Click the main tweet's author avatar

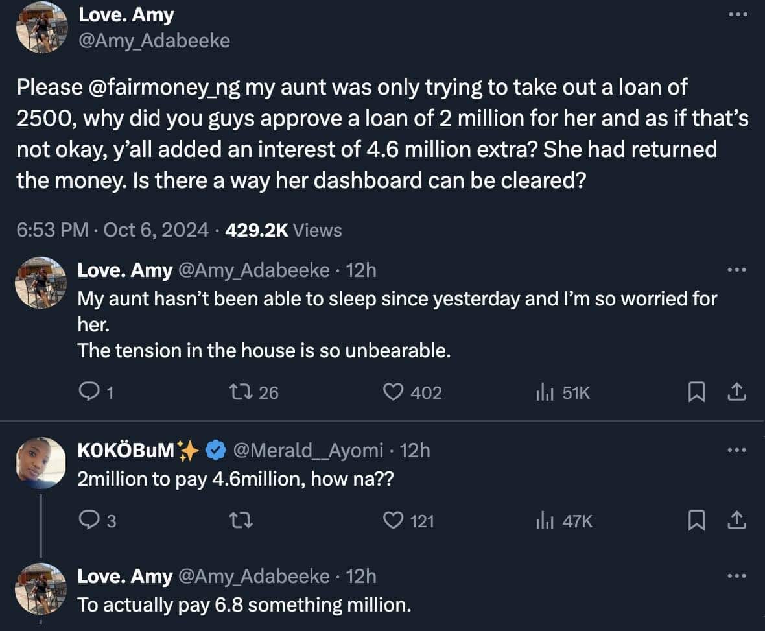point(41,27)
